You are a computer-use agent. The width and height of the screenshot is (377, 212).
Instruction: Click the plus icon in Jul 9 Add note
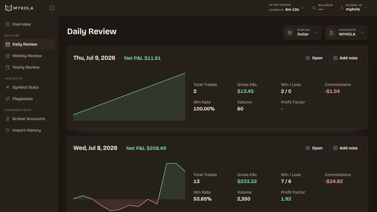(335, 58)
